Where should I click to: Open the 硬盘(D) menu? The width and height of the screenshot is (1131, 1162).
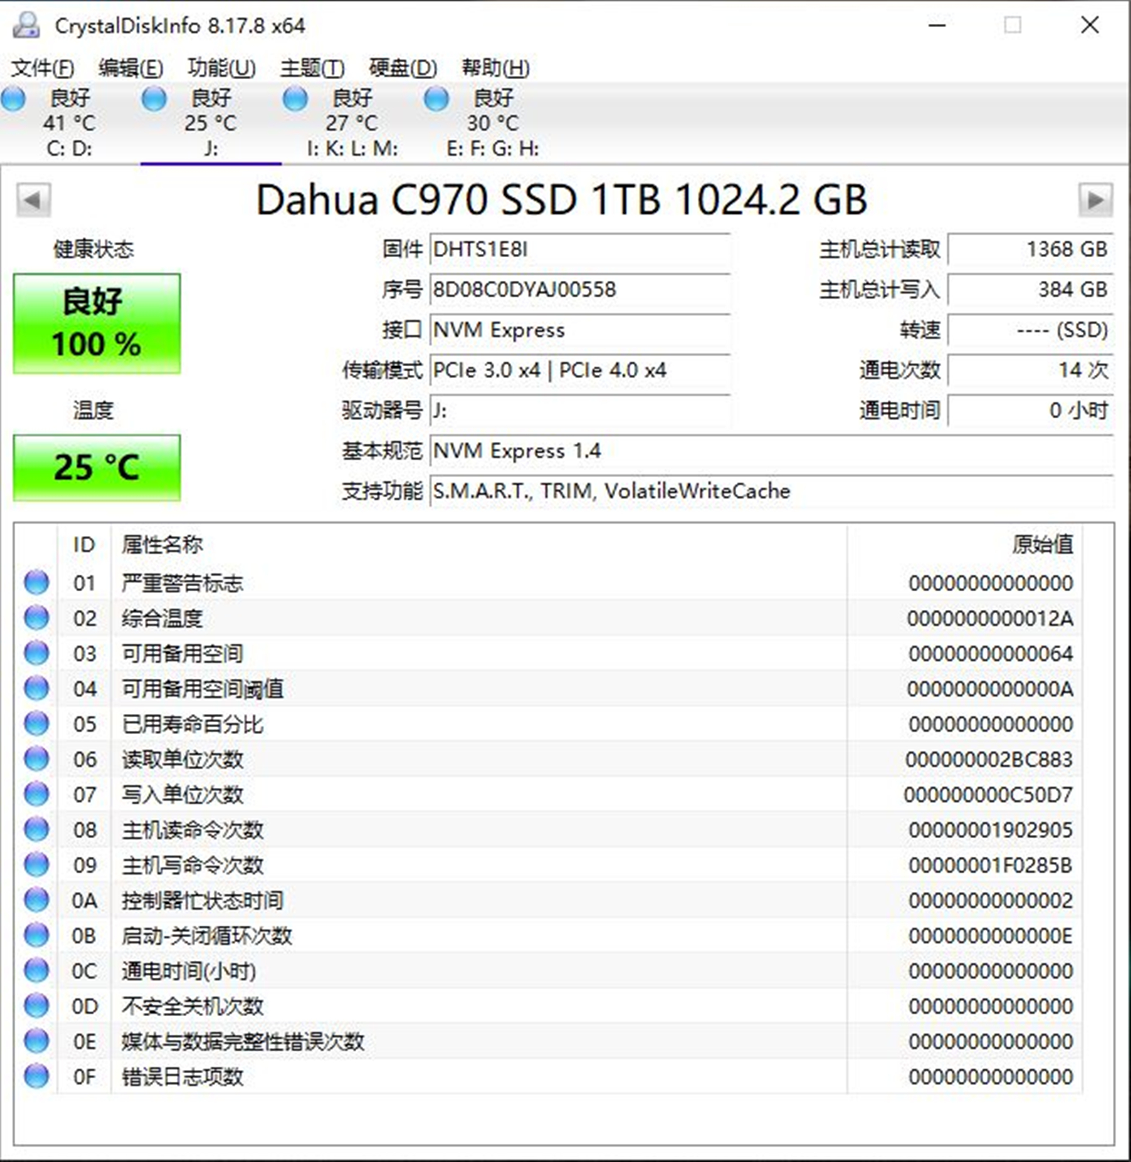(402, 68)
